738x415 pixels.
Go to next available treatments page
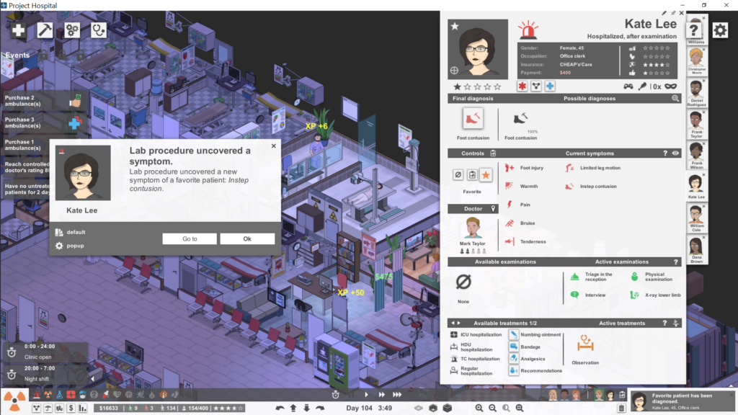pos(459,323)
